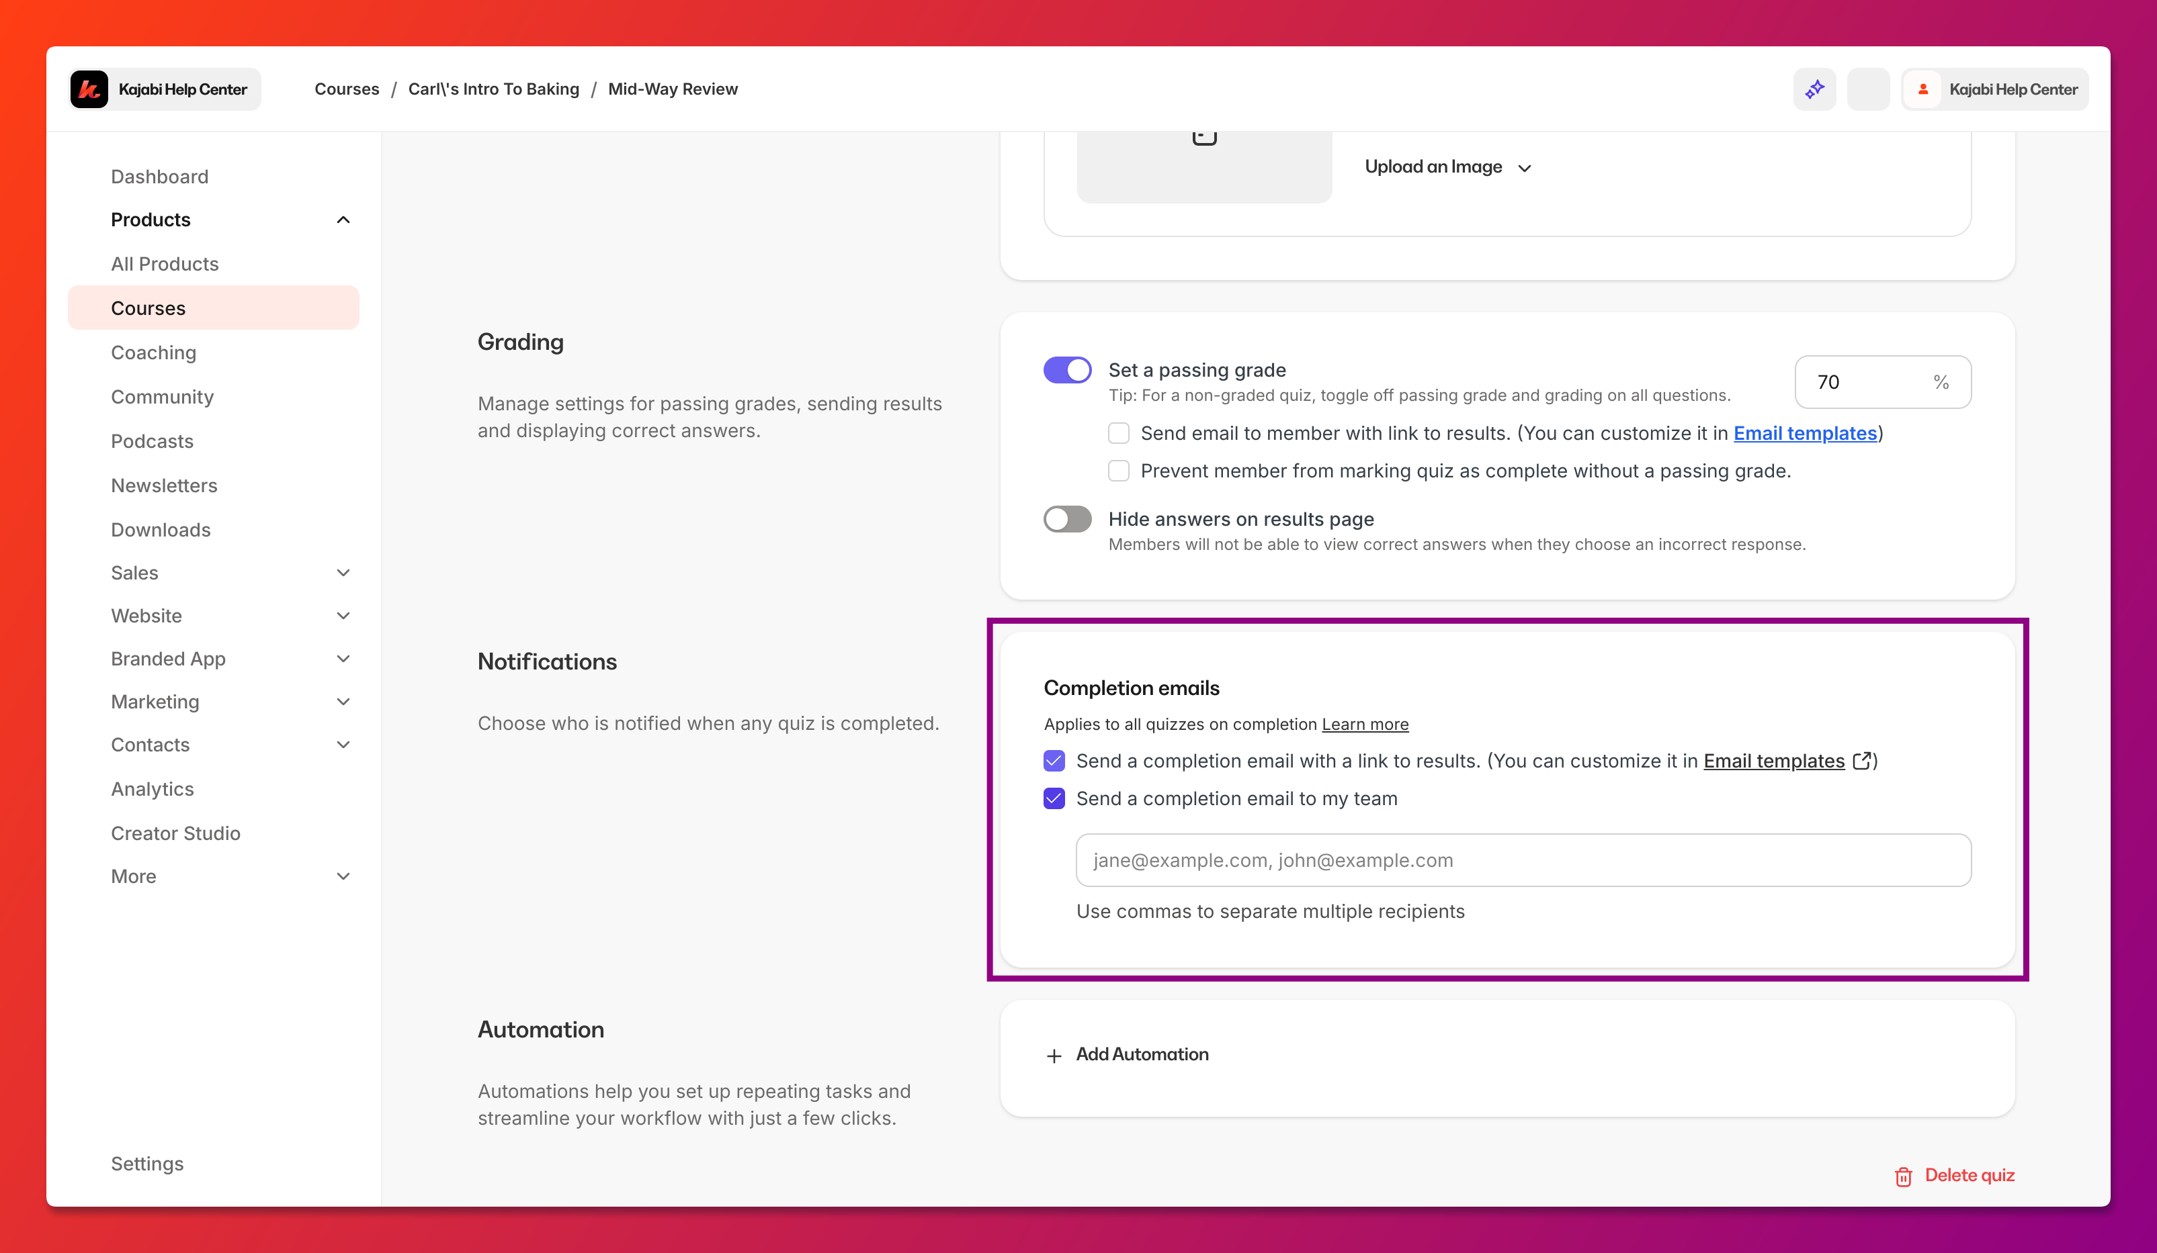Click Kajabi Help Center site switcher
The width and height of the screenshot is (2157, 1253).
click(165, 89)
